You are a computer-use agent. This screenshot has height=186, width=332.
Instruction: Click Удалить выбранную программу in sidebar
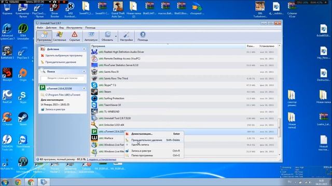coord(64,55)
